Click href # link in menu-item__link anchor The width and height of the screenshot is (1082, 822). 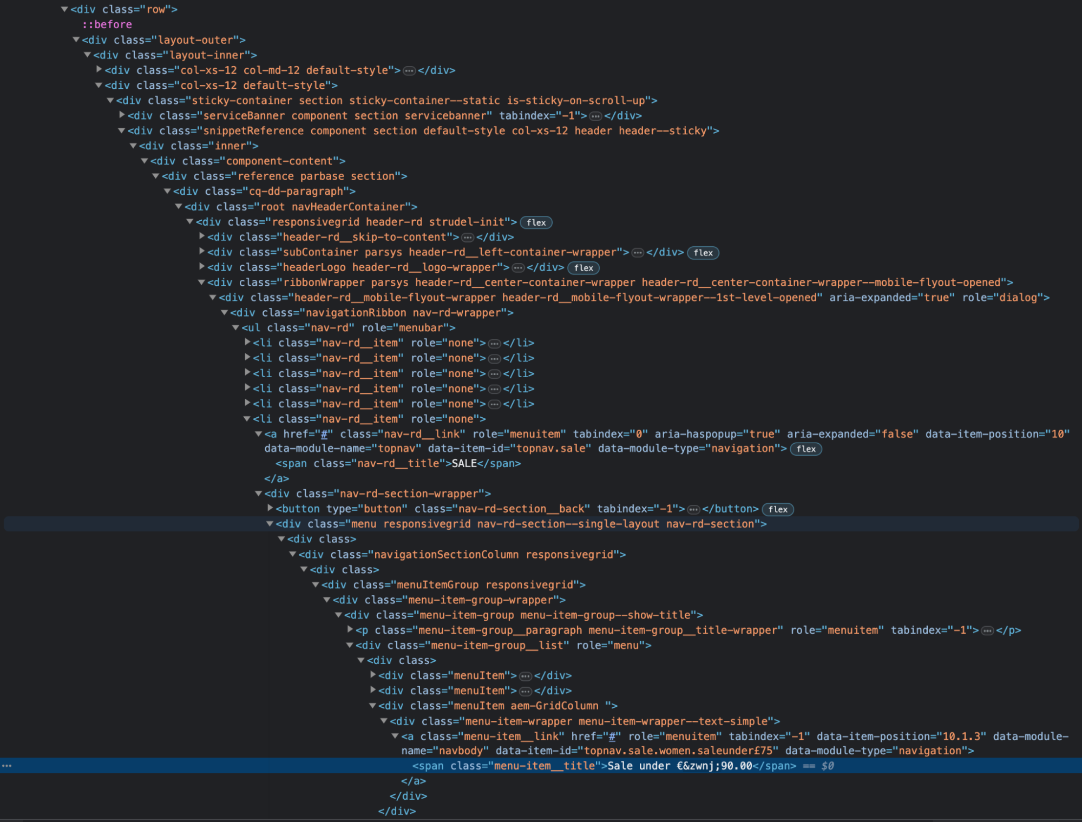(613, 736)
